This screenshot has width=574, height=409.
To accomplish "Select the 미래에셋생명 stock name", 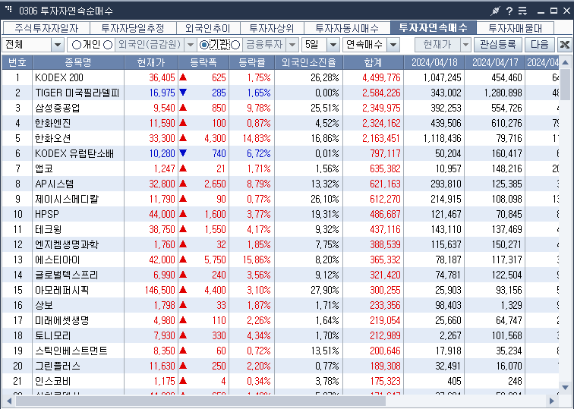I will click(x=61, y=320).
